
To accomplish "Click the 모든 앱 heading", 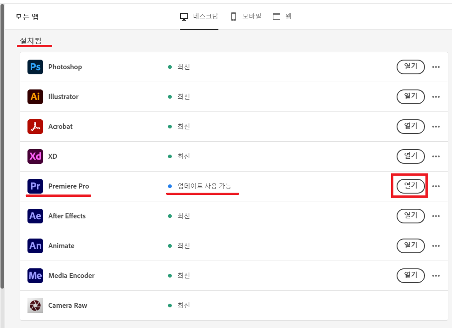I will tap(27, 17).
